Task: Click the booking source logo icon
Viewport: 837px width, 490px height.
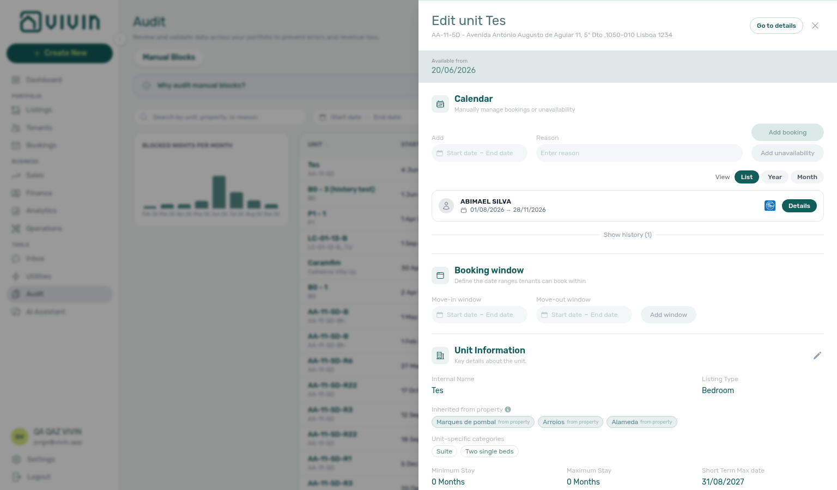Action: pos(770,206)
